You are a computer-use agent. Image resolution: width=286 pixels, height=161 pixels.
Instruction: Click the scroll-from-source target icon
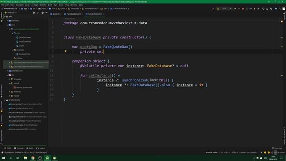[34, 13]
